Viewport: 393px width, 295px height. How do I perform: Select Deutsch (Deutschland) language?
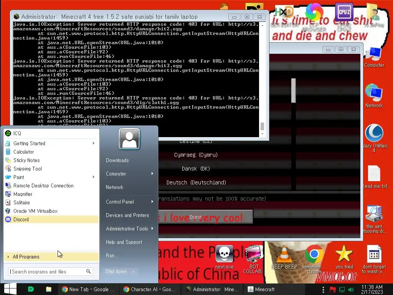[196, 182]
